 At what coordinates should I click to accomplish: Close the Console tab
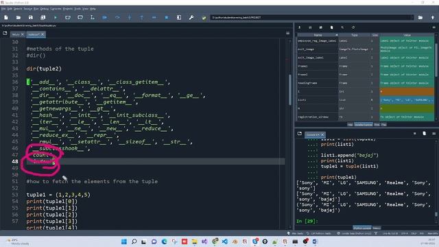point(322,134)
